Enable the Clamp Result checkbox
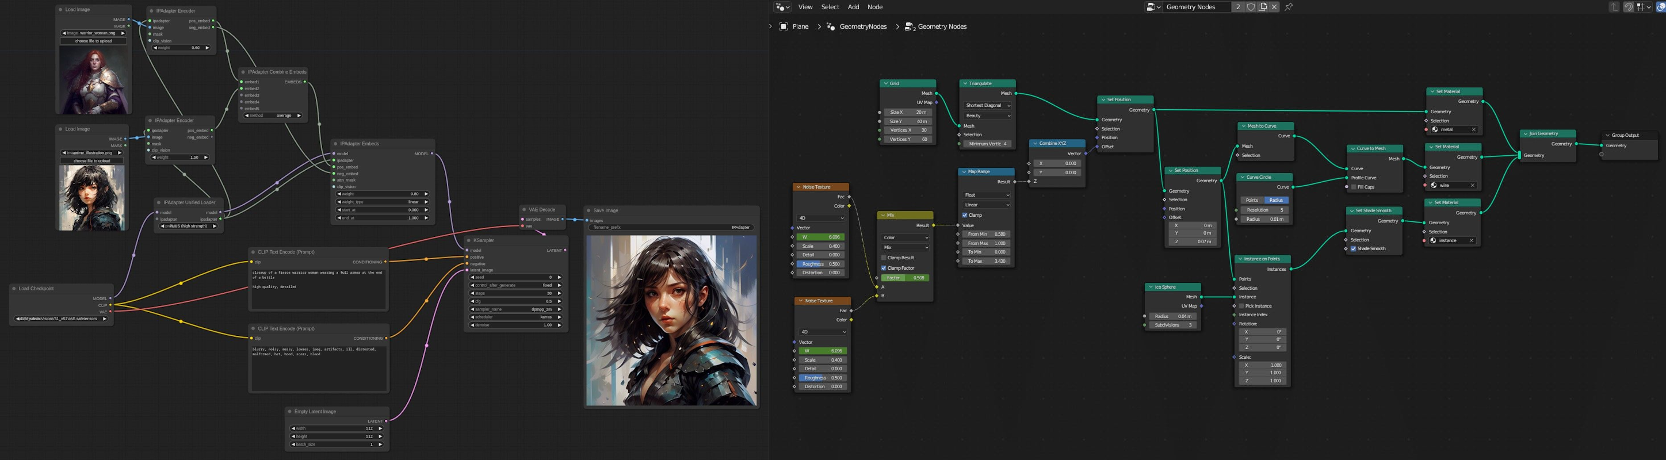The height and width of the screenshot is (460, 1666). coord(884,258)
